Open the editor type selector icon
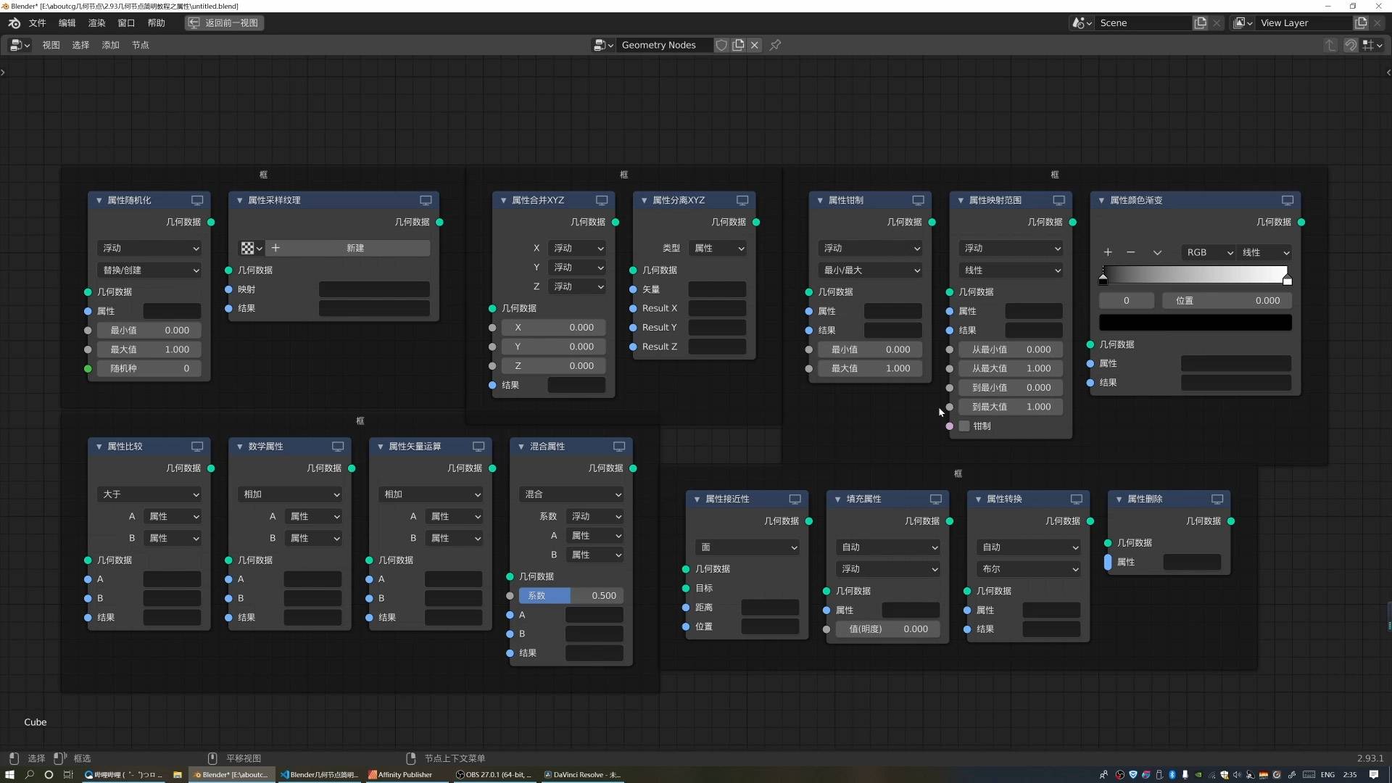1392x783 pixels. point(20,45)
